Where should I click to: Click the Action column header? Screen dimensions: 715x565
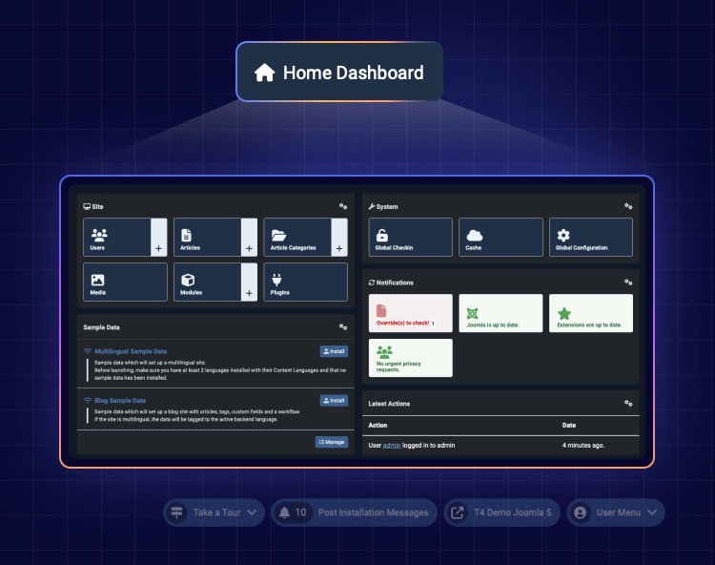378,425
